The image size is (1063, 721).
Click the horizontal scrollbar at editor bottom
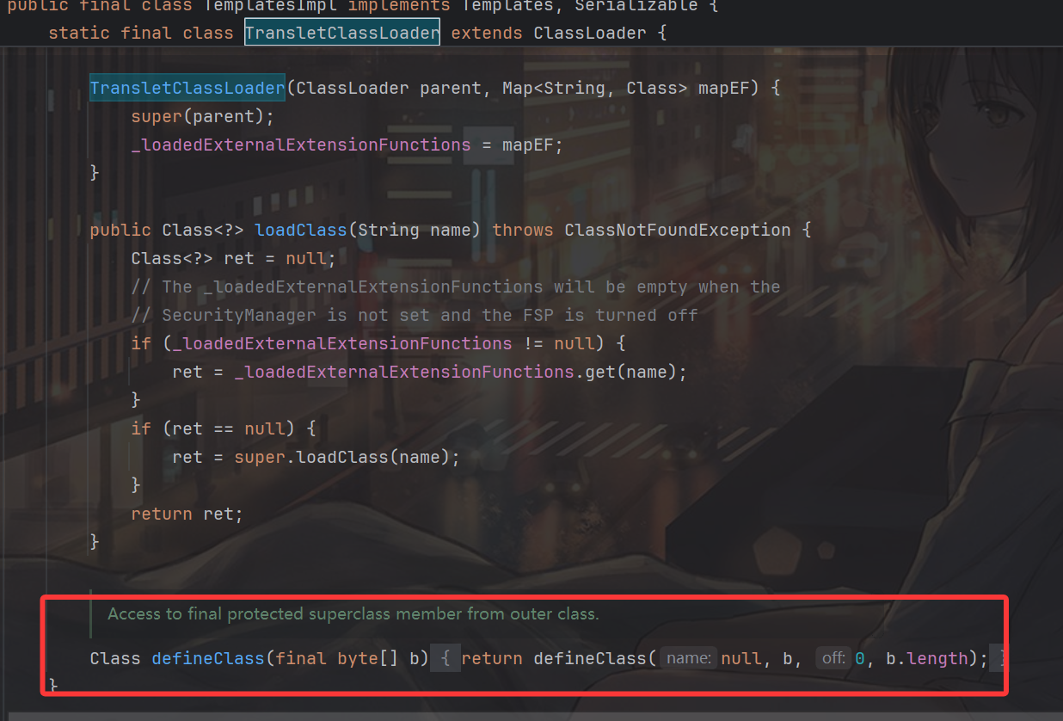(531, 716)
